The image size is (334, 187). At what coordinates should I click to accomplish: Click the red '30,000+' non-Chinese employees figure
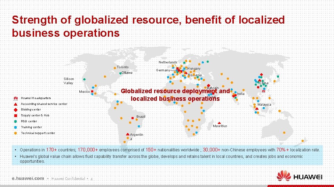coord(212,150)
